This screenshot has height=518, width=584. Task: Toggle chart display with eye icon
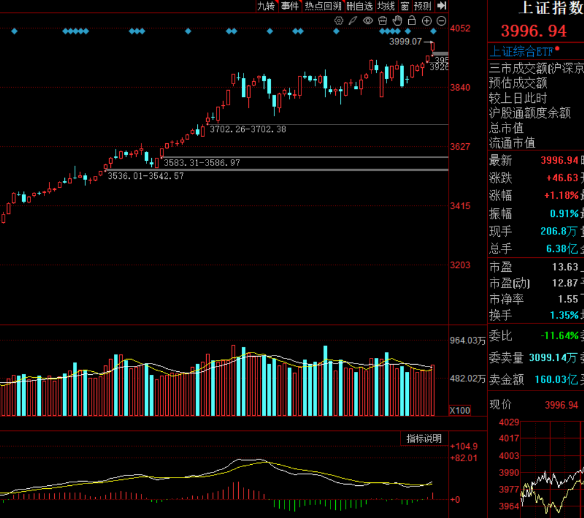368,21
